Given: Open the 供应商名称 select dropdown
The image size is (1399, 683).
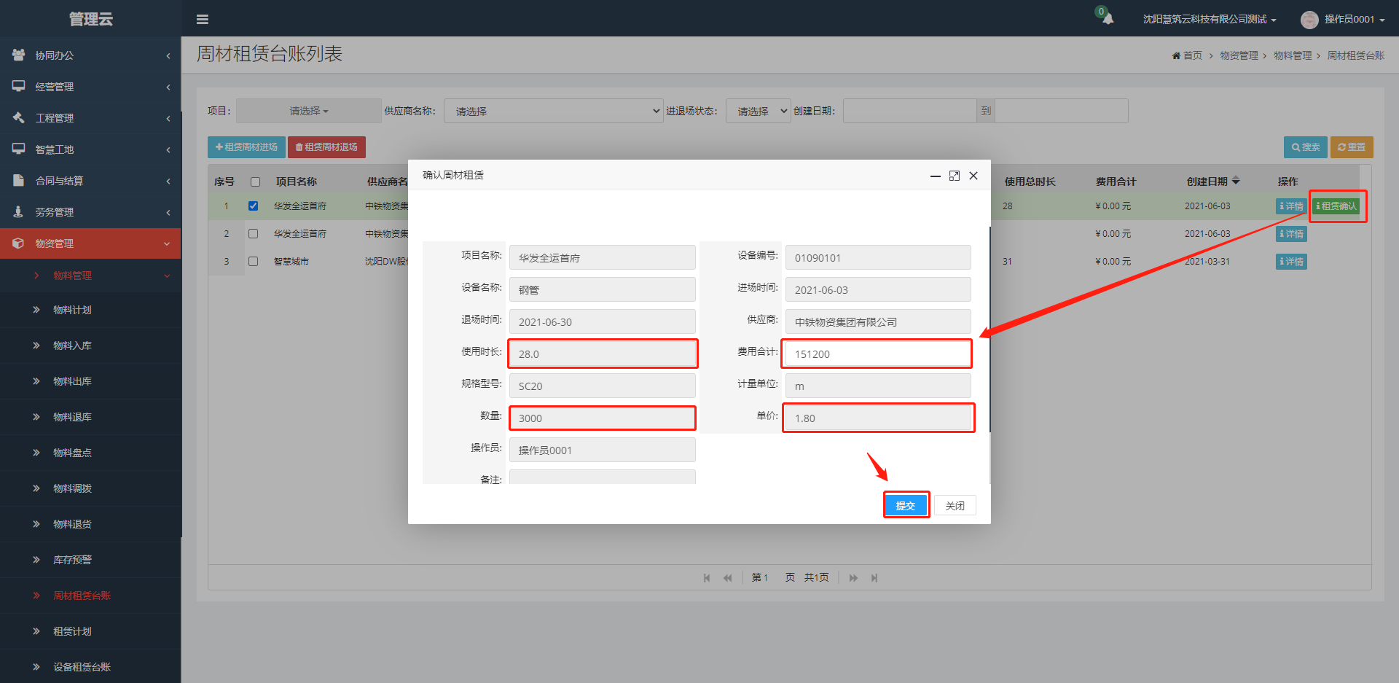Looking at the screenshot, I should click(554, 111).
